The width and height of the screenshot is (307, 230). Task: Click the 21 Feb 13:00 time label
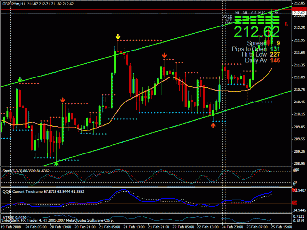click(134, 227)
